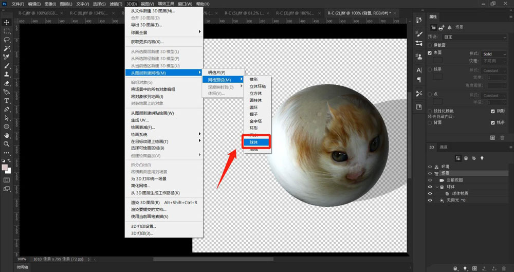514x272 pixels.
Task: Open the Brush Settings panel icon
Action: tap(419, 33)
